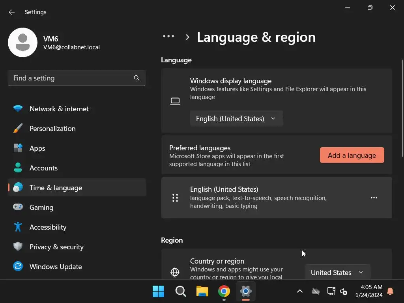
Task: Click the Windows Update sync icon
Action: (18, 266)
